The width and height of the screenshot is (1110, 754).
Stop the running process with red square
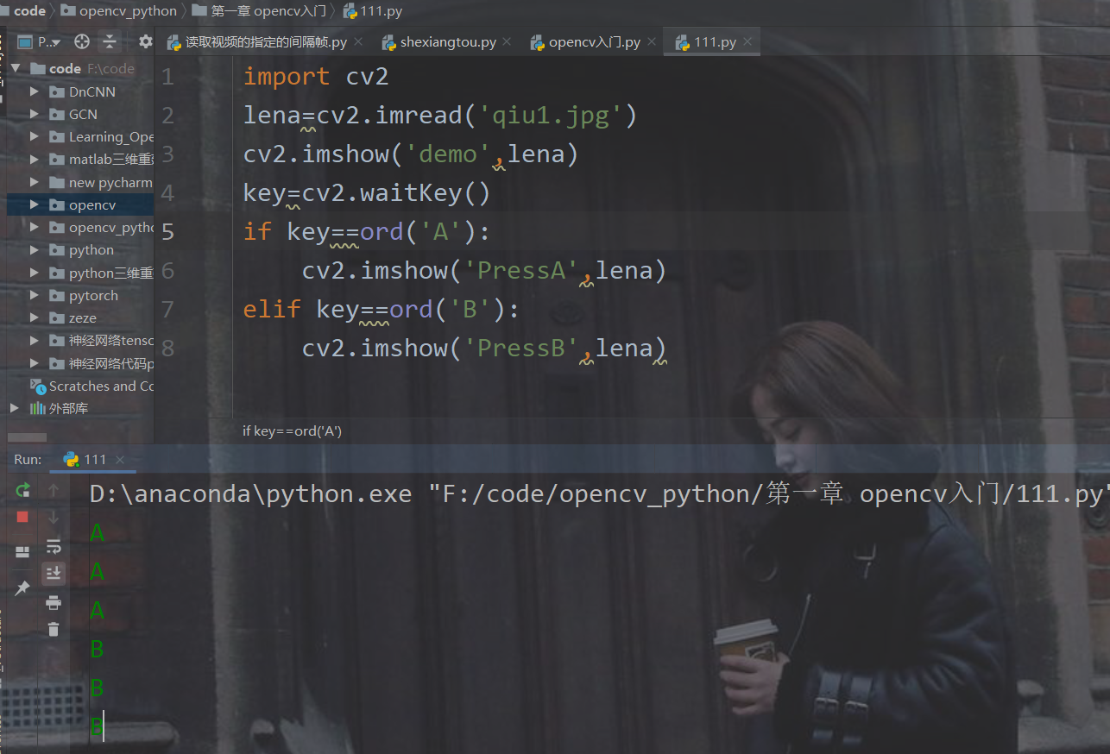[23, 517]
